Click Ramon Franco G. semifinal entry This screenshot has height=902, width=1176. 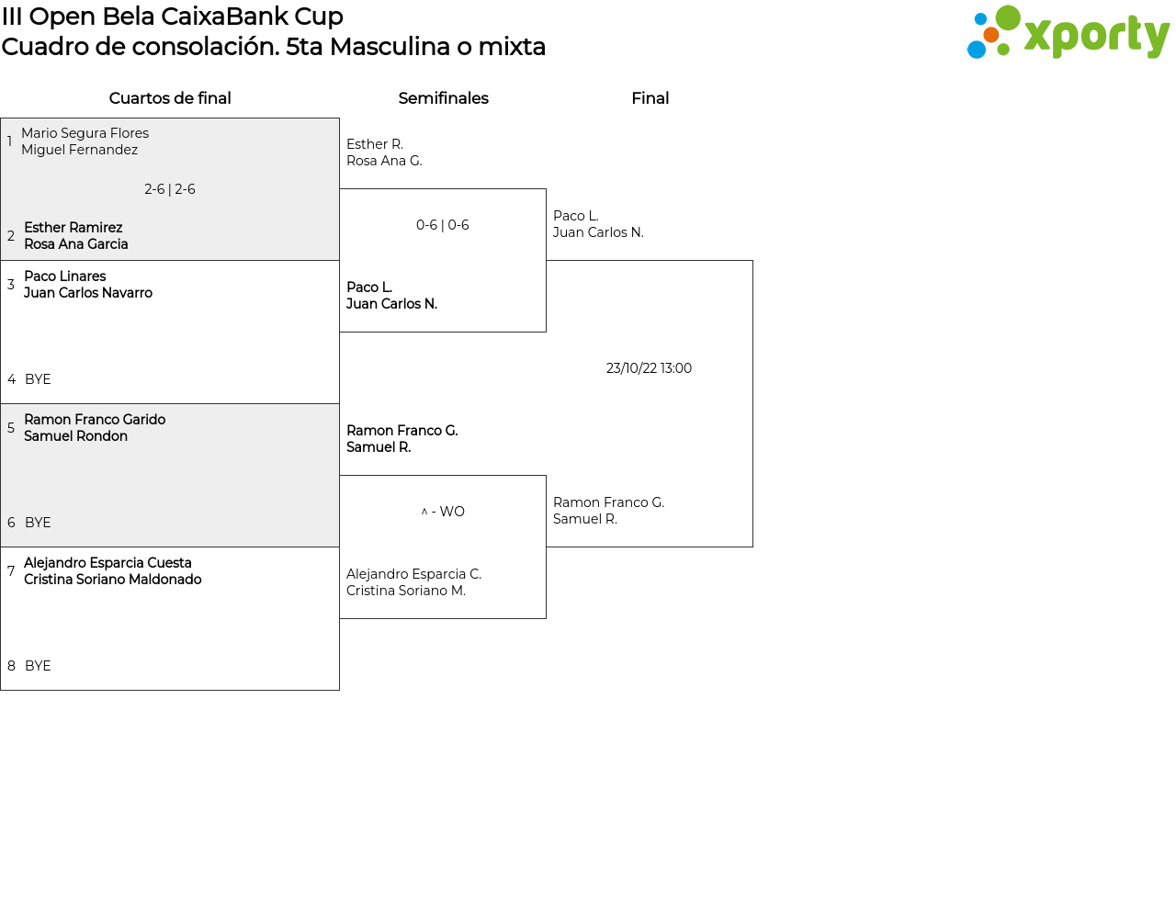[401, 439]
